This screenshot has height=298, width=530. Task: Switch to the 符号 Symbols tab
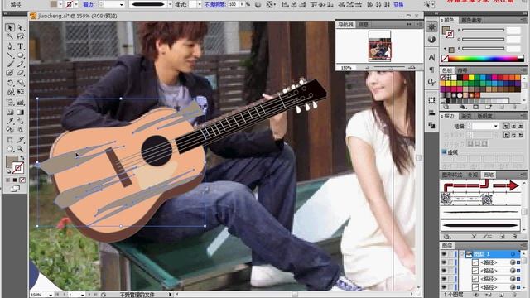(x=462, y=70)
